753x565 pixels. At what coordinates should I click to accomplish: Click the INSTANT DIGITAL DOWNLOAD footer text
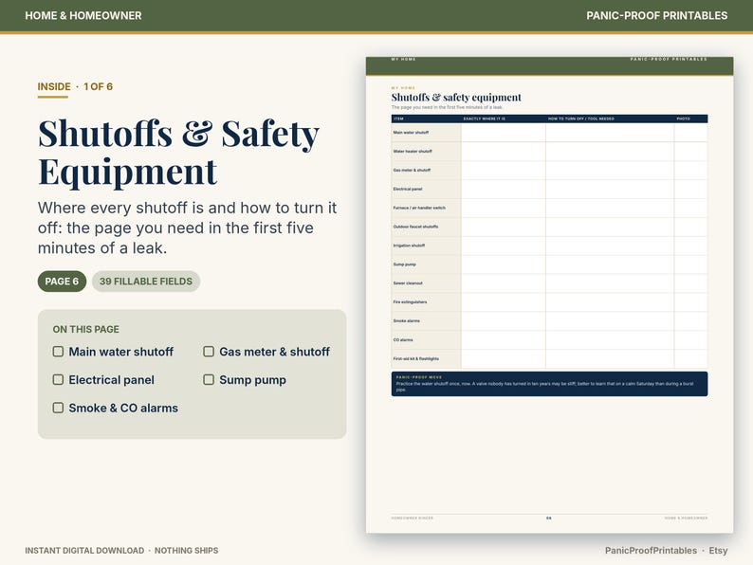(x=84, y=551)
